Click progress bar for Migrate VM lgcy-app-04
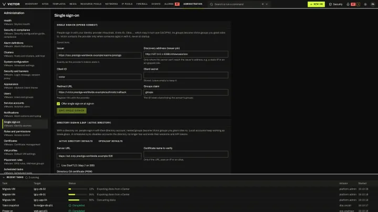The height and width of the screenshot is (212, 378). 78,200
